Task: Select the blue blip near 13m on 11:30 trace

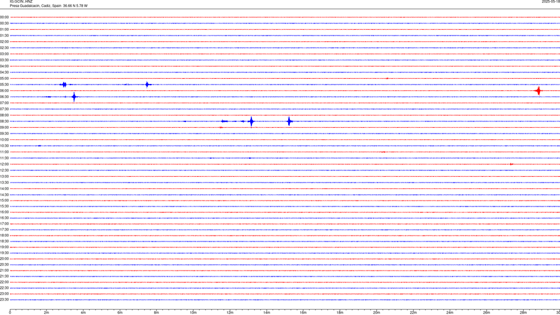Action: 250,158
